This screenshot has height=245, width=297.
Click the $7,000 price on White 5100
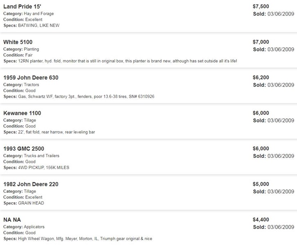(261, 42)
